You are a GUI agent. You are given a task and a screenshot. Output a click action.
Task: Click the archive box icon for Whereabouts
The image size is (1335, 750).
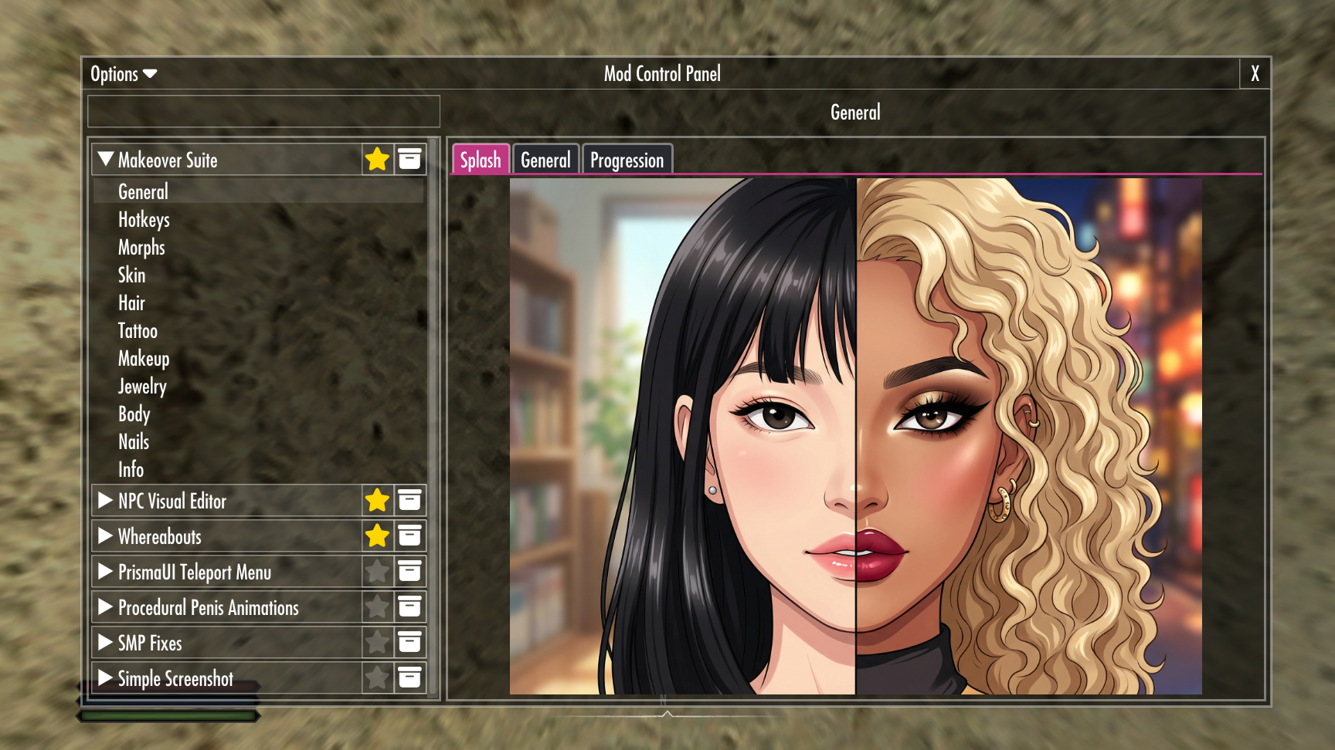tap(409, 536)
